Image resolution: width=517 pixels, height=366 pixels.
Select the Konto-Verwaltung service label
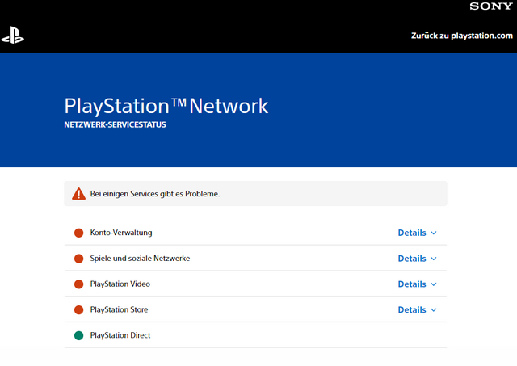click(x=121, y=233)
